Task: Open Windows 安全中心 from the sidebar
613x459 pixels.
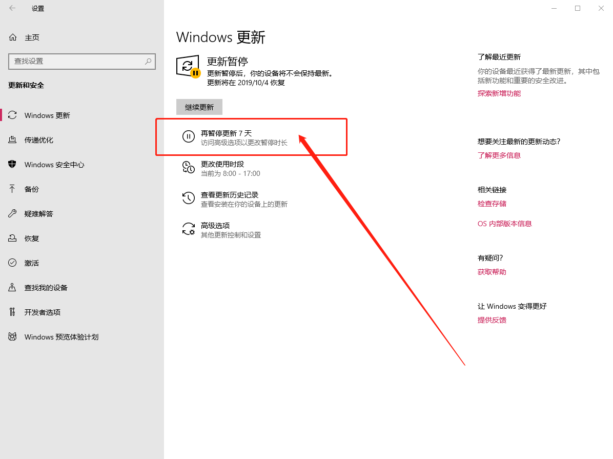Action: click(x=55, y=164)
